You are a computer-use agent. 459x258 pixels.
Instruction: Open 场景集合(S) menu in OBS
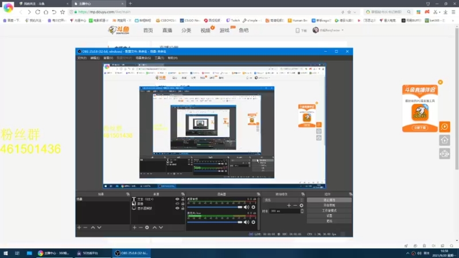(x=143, y=58)
